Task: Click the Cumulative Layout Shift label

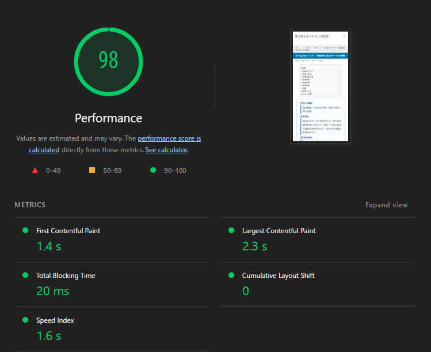Action: [278, 276]
